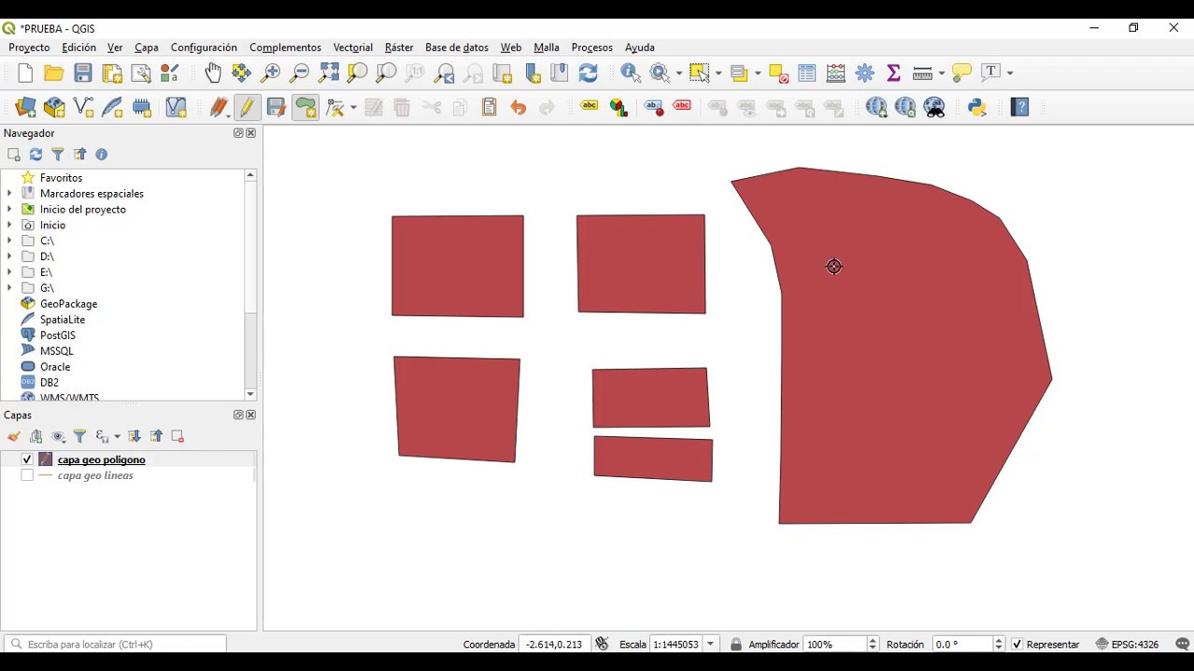
Task: Show statistical summary sigma icon
Action: pyautogui.click(x=894, y=73)
